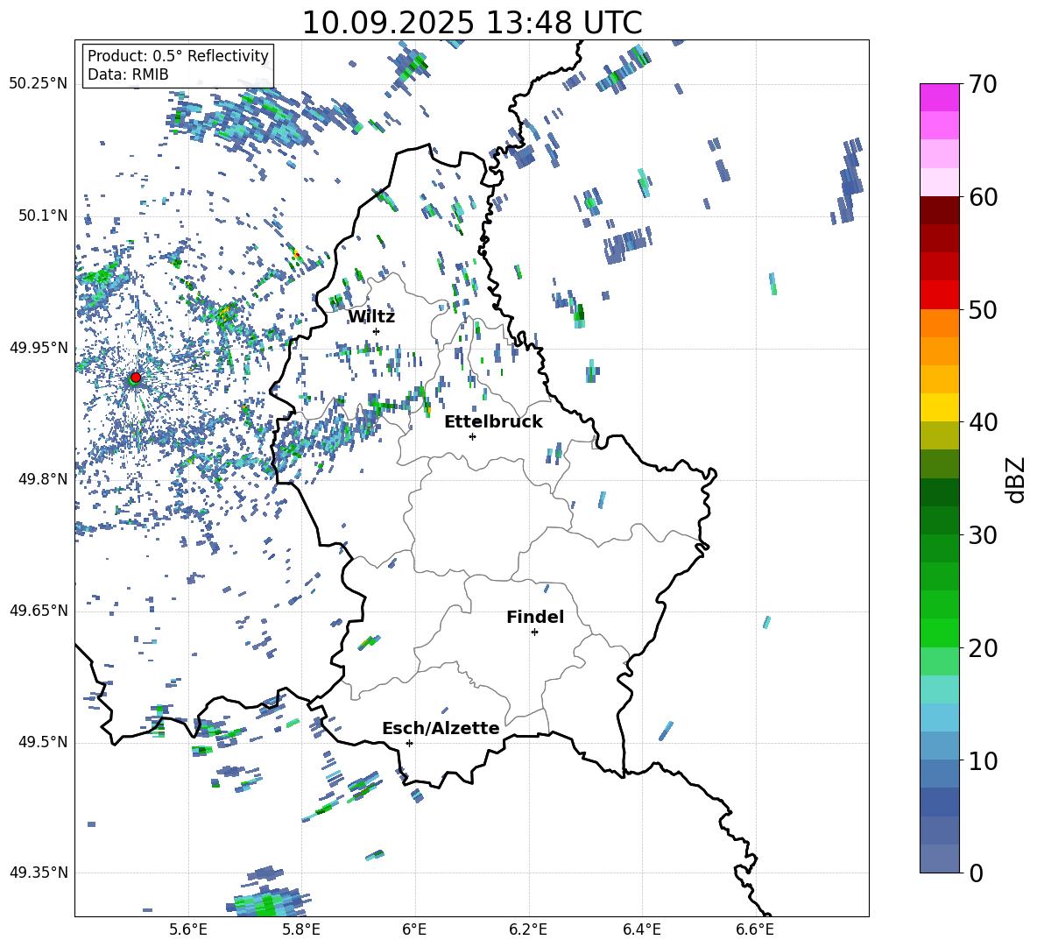Click the 6.2°E longitude label
The width and height of the screenshot is (1037, 947).
528,929
